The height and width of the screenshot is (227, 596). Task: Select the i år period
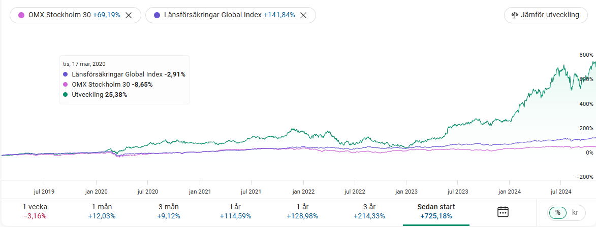pyautogui.click(x=235, y=211)
